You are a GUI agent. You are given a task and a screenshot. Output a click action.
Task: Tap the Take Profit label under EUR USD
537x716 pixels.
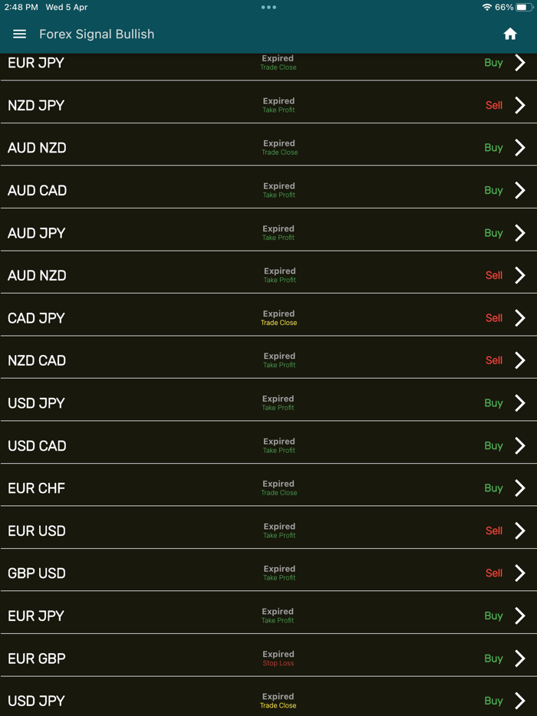278,536
